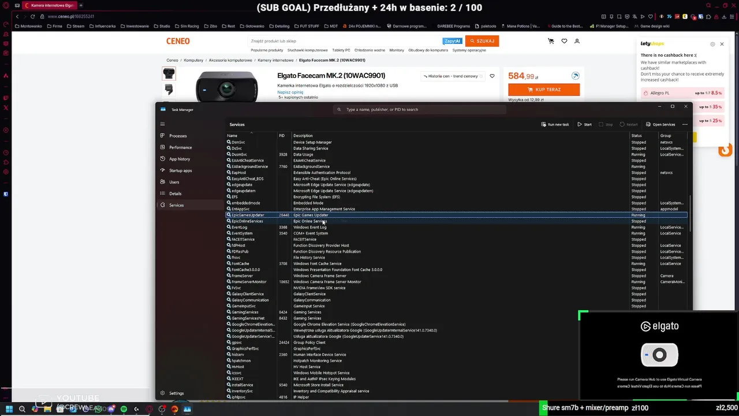Select first Facecam product thumbnail
The height and width of the screenshot is (416, 739).
[x=169, y=73]
